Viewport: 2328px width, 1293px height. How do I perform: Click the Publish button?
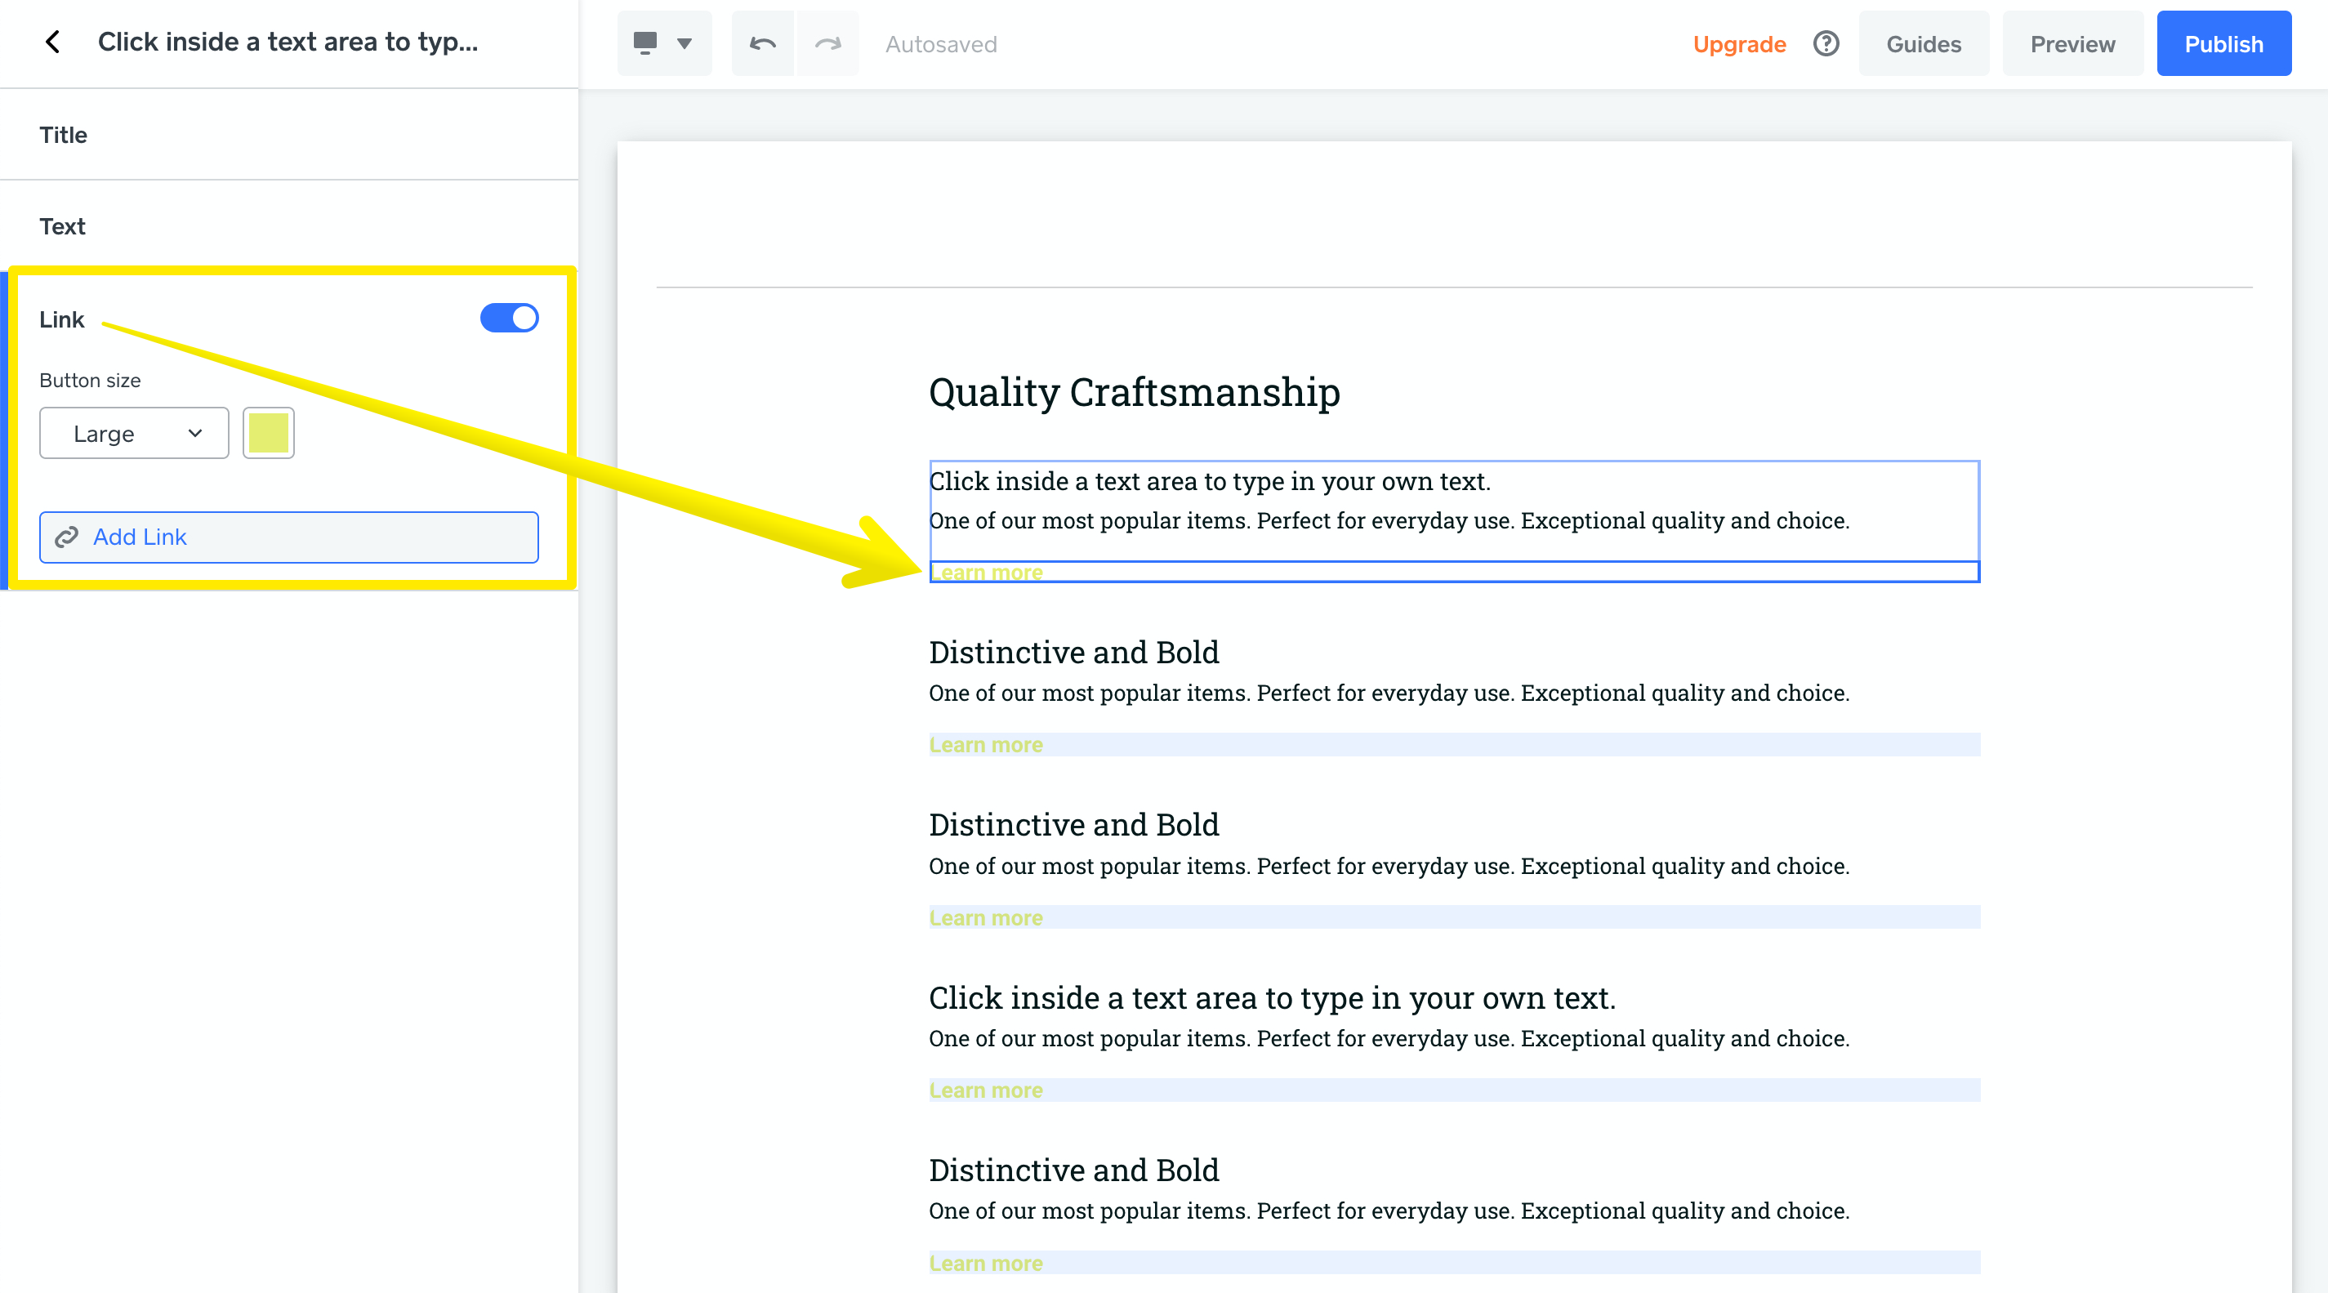(2224, 42)
